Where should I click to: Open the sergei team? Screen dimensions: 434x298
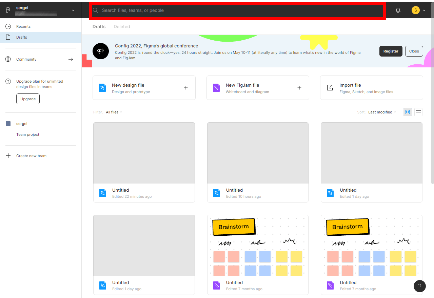22,124
